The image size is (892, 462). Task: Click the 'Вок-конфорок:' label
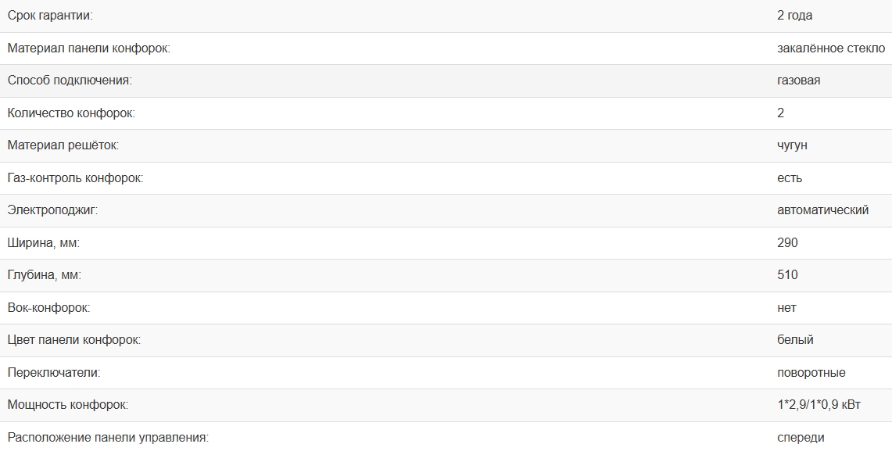coord(48,308)
